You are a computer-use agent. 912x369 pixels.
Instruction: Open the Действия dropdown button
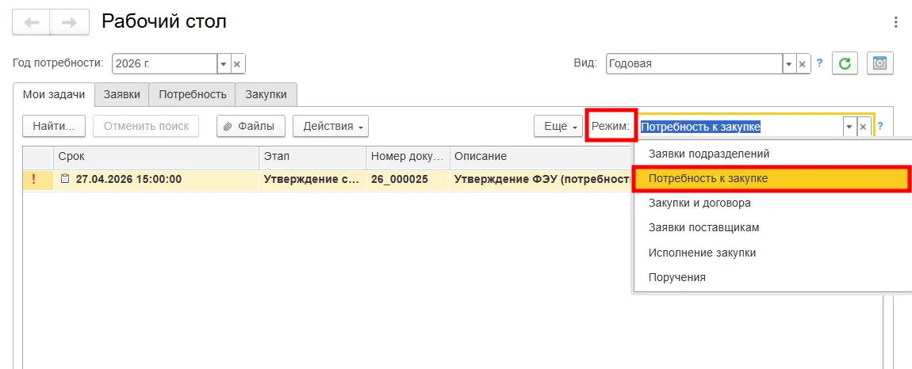331,126
